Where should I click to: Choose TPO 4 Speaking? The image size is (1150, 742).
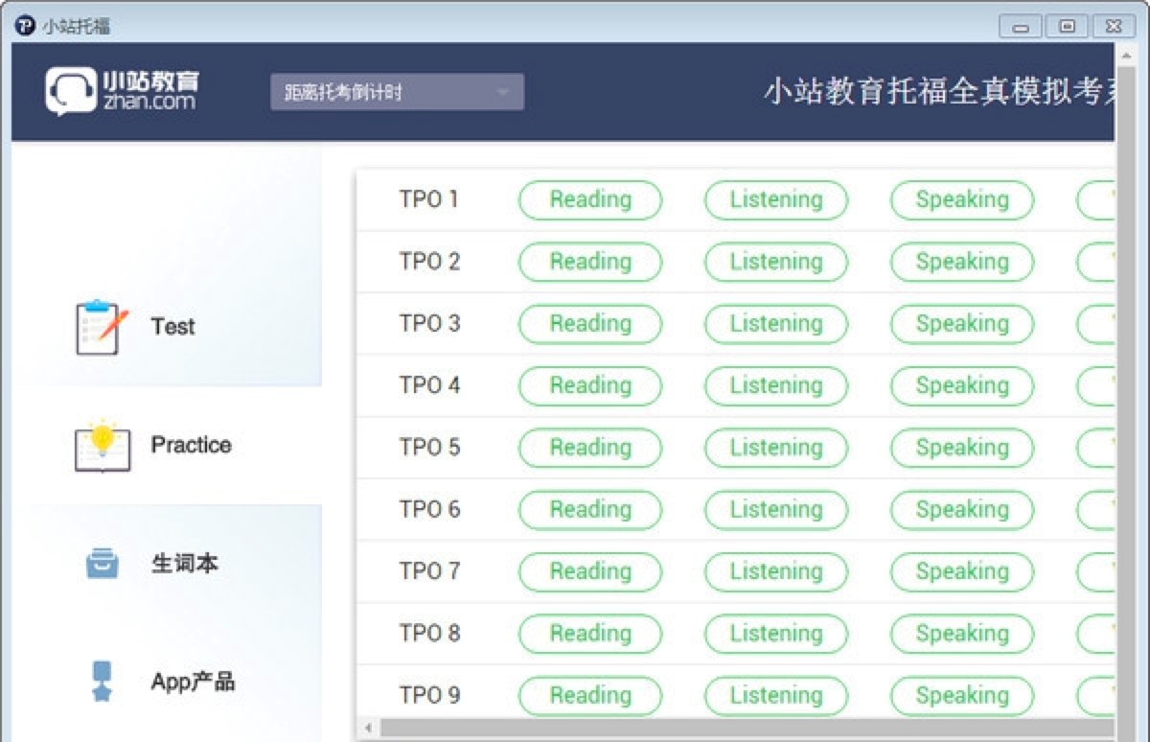coord(962,385)
